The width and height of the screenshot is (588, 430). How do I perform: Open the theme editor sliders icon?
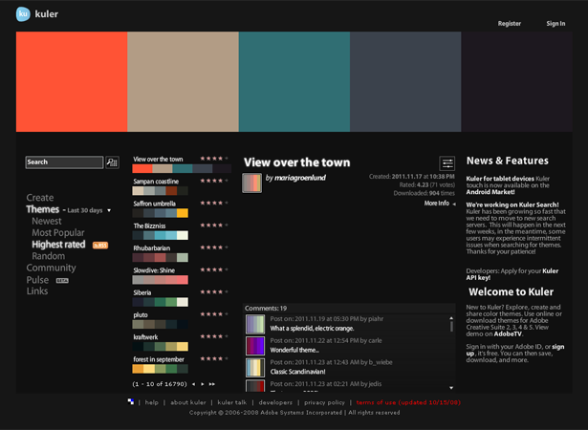446,164
